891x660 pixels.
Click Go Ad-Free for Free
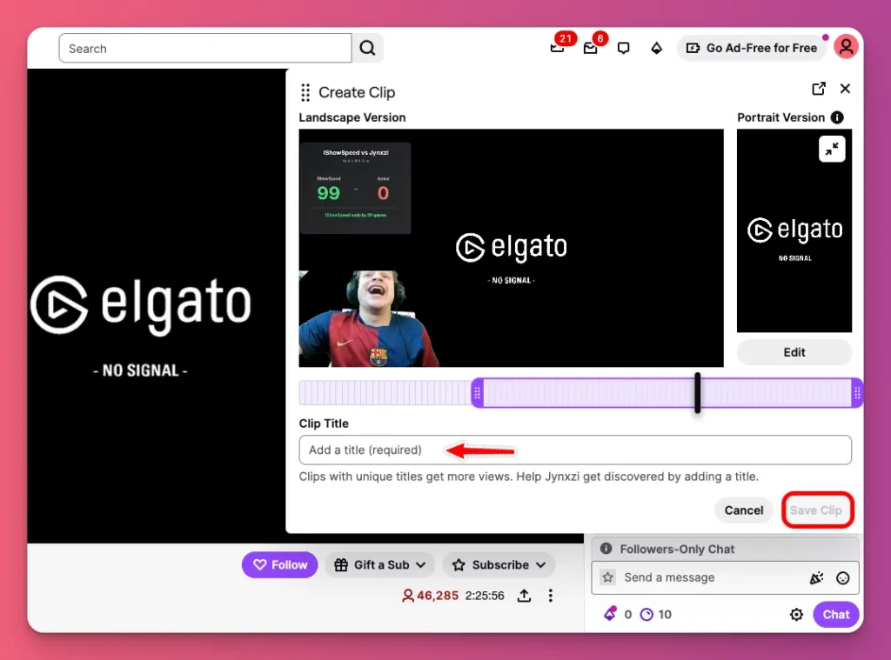tap(751, 48)
